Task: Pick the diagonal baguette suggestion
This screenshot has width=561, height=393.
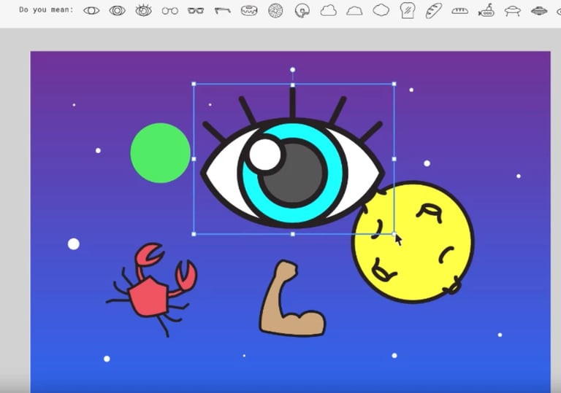Action: point(434,10)
